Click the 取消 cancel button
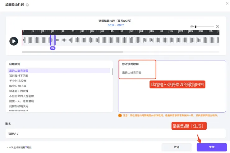This screenshot has height=153, width=230. [177, 147]
